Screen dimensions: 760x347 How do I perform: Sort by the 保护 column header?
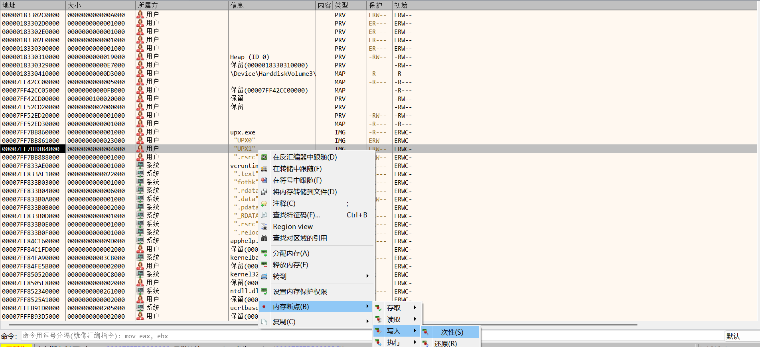click(379, 5)
